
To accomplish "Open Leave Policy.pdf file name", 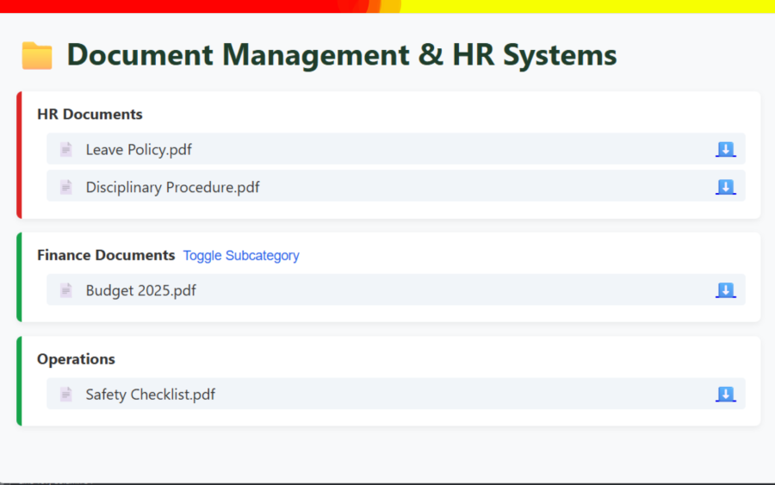I will 139,149.
